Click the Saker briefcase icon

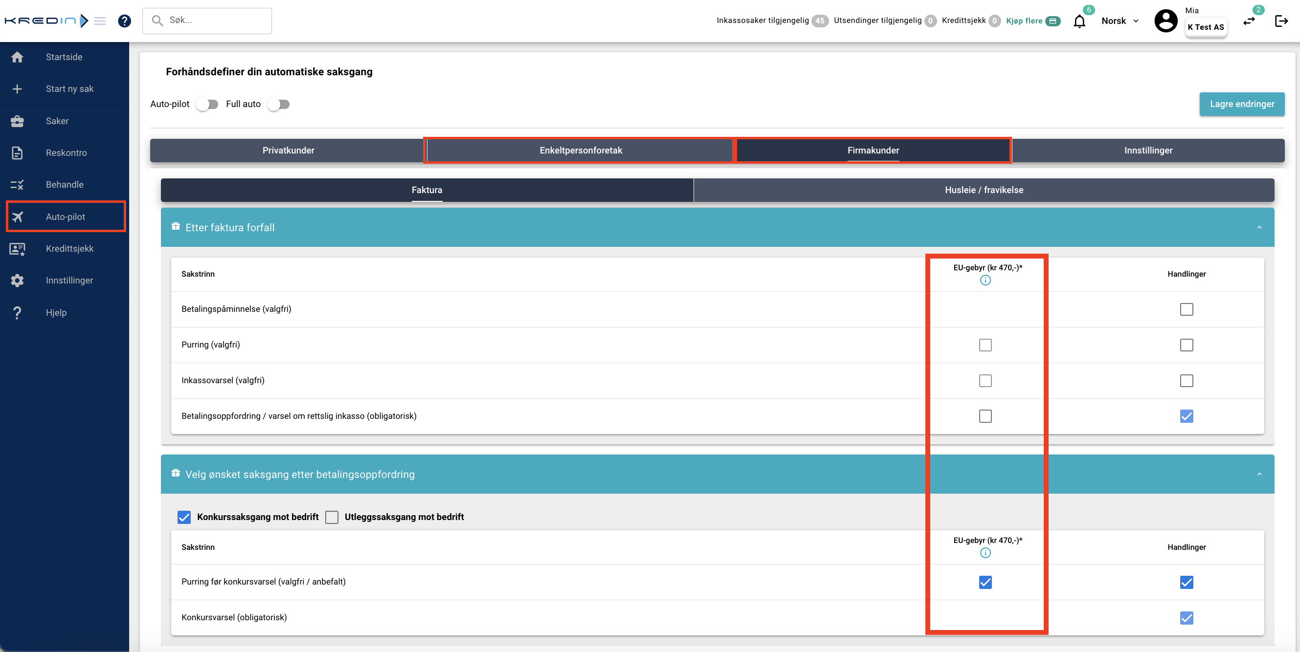17,121
